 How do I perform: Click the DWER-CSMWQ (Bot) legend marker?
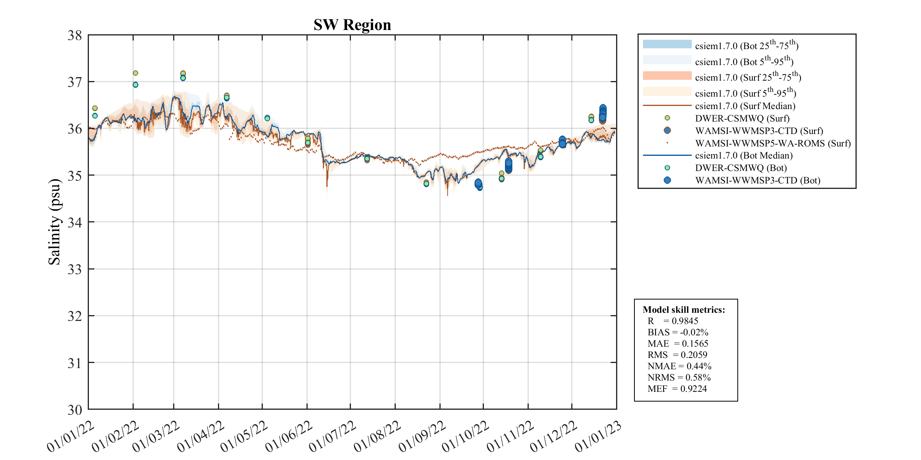[667, 168]
